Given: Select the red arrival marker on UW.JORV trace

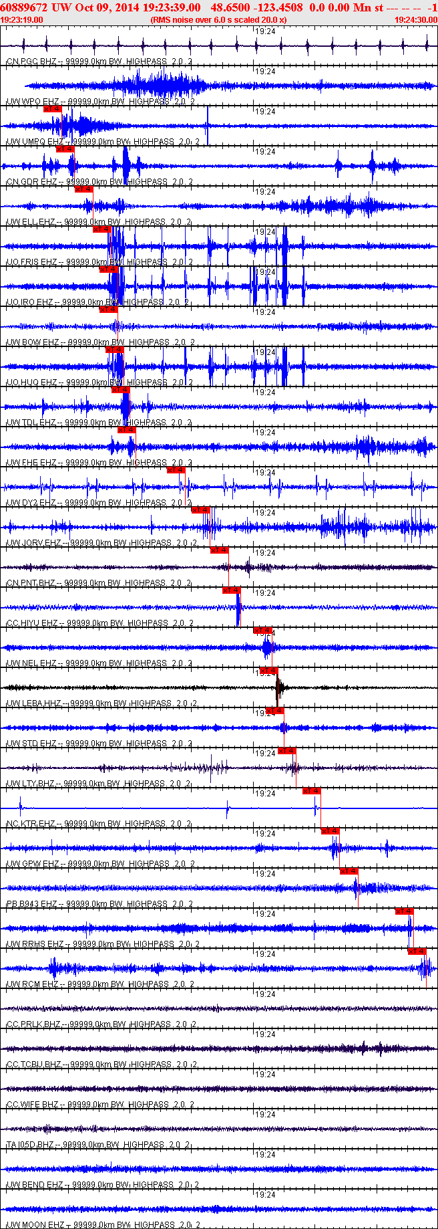Looking at the screenshot, I should point(200,510).
